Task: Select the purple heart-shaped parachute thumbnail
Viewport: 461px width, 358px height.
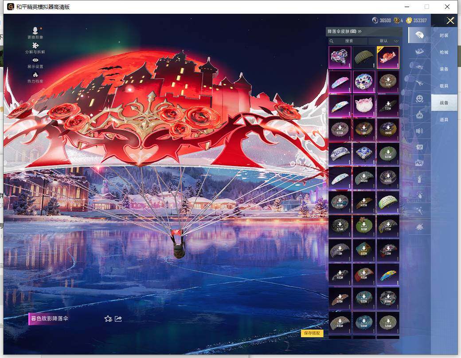Action: pyautogui.click(x=340, y=57)
